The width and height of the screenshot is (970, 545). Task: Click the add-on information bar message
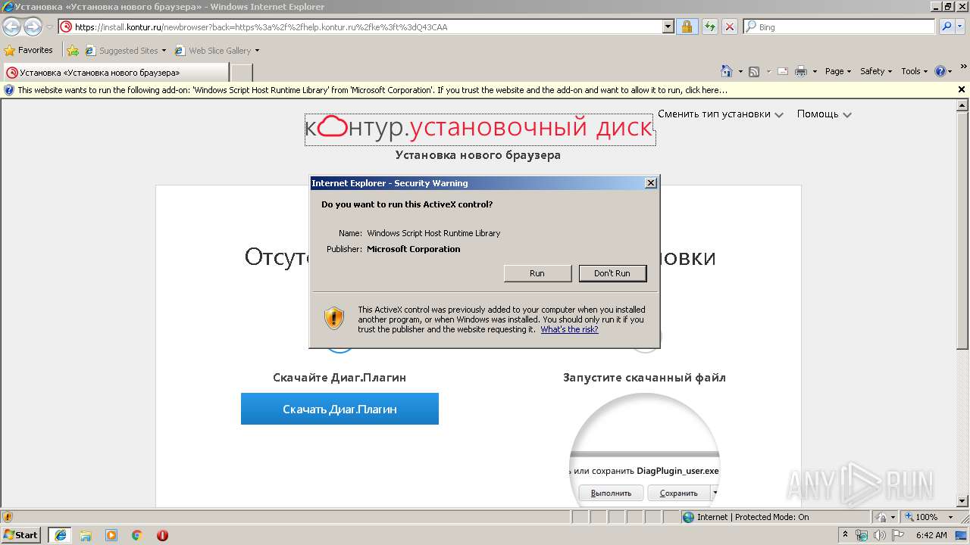pos(372,90)
